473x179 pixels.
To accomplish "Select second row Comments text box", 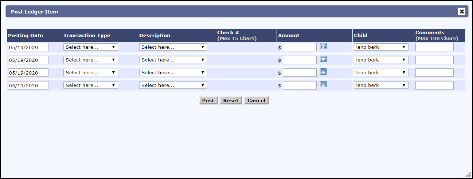I will [434, 60].
